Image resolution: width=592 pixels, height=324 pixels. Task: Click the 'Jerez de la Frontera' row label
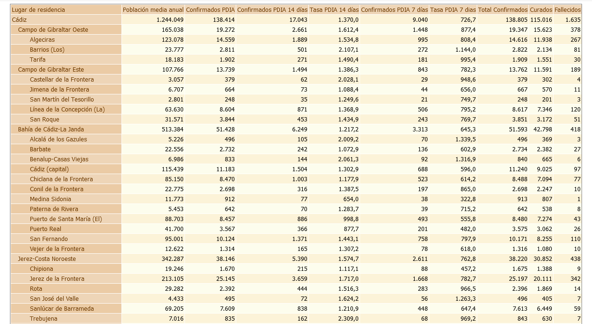57,279
